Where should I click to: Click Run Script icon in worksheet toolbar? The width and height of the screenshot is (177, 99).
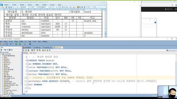click(x=26, y=50)
